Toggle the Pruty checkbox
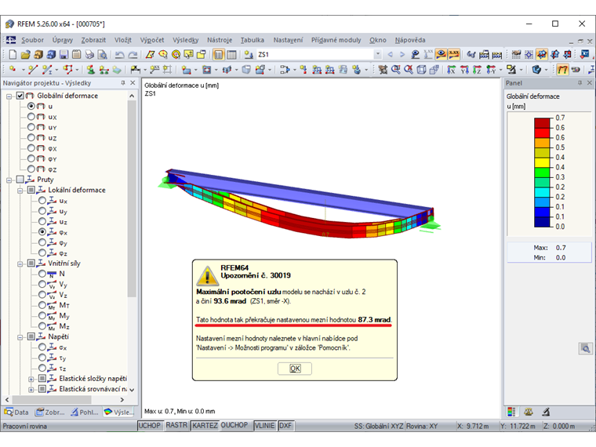Viewport: 596px width, 447px height. 20,180
